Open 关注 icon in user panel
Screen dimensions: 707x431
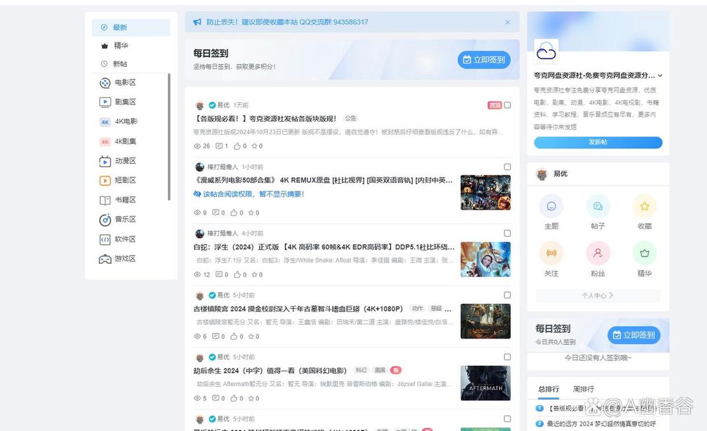[551, 254]
